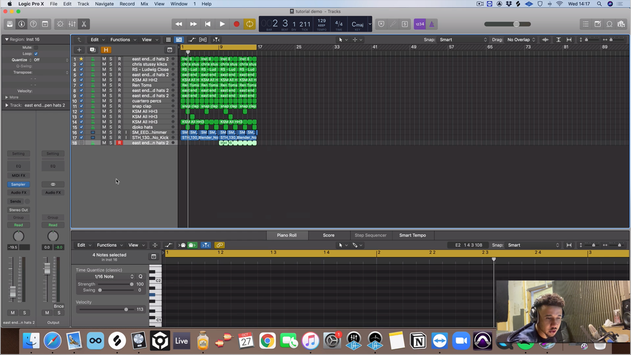This screenshot has height=355, width=631.
Task: Open the Navigate menu
Action: [x=104, y=4]
